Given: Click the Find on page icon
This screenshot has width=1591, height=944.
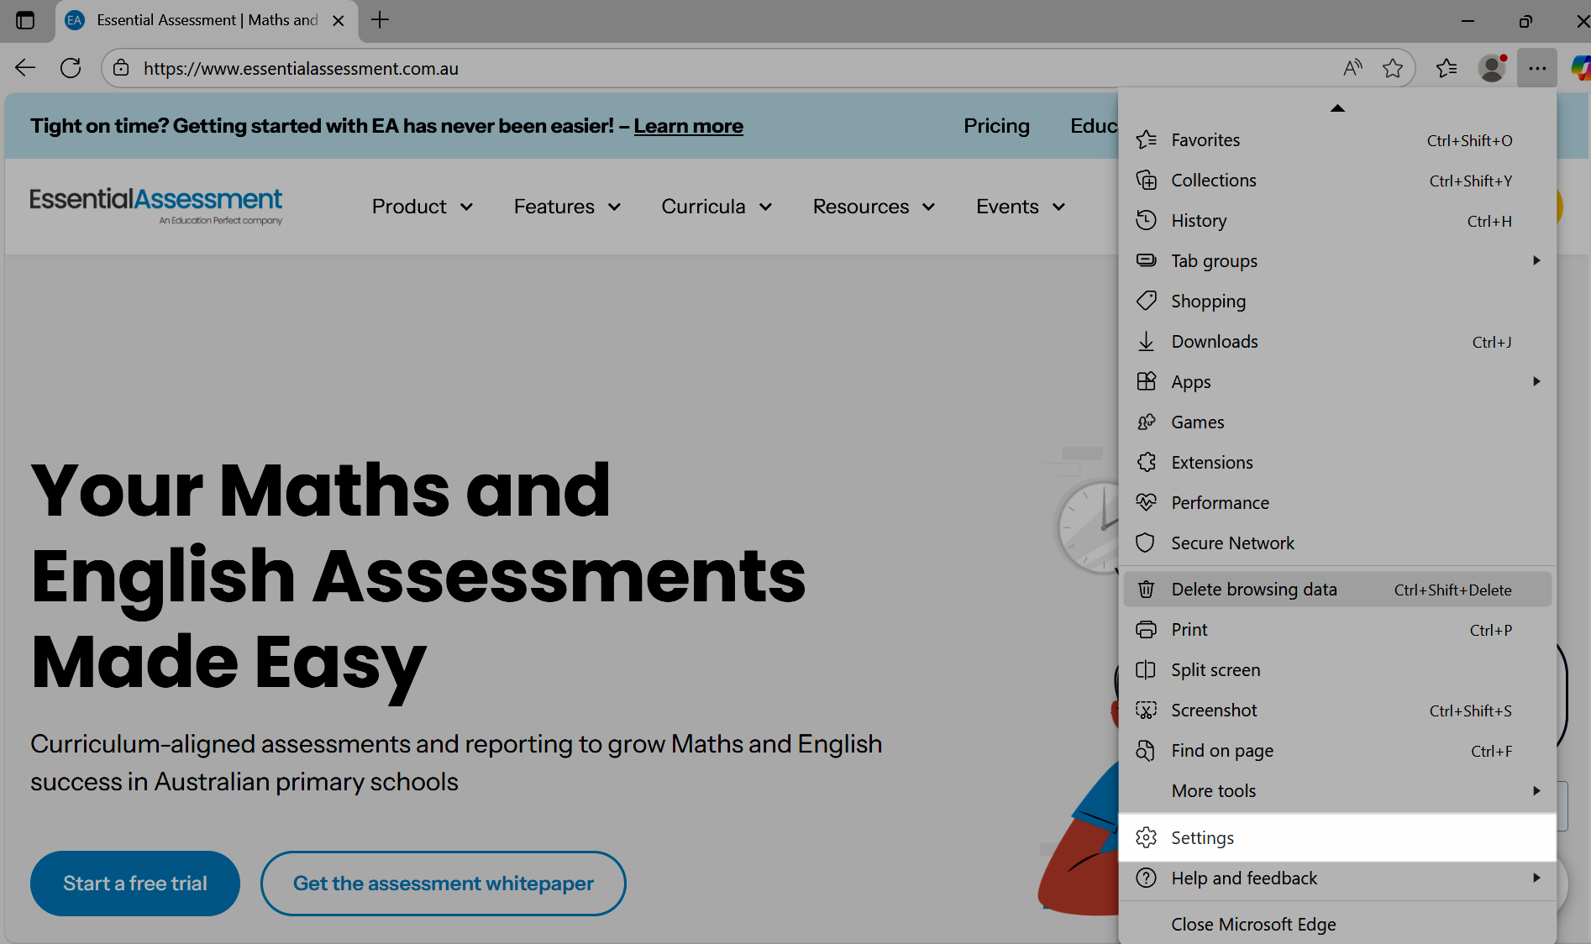Looking at the screenshot, I should (1146, 751).
